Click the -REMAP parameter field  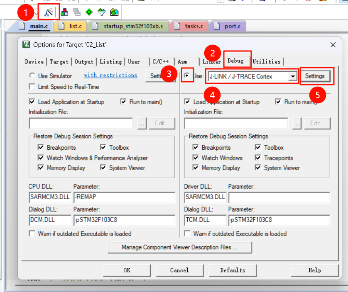pyautogui.click(x=124, y=197)
